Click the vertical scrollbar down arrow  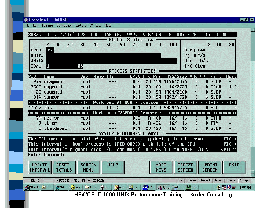pos(253,175)
